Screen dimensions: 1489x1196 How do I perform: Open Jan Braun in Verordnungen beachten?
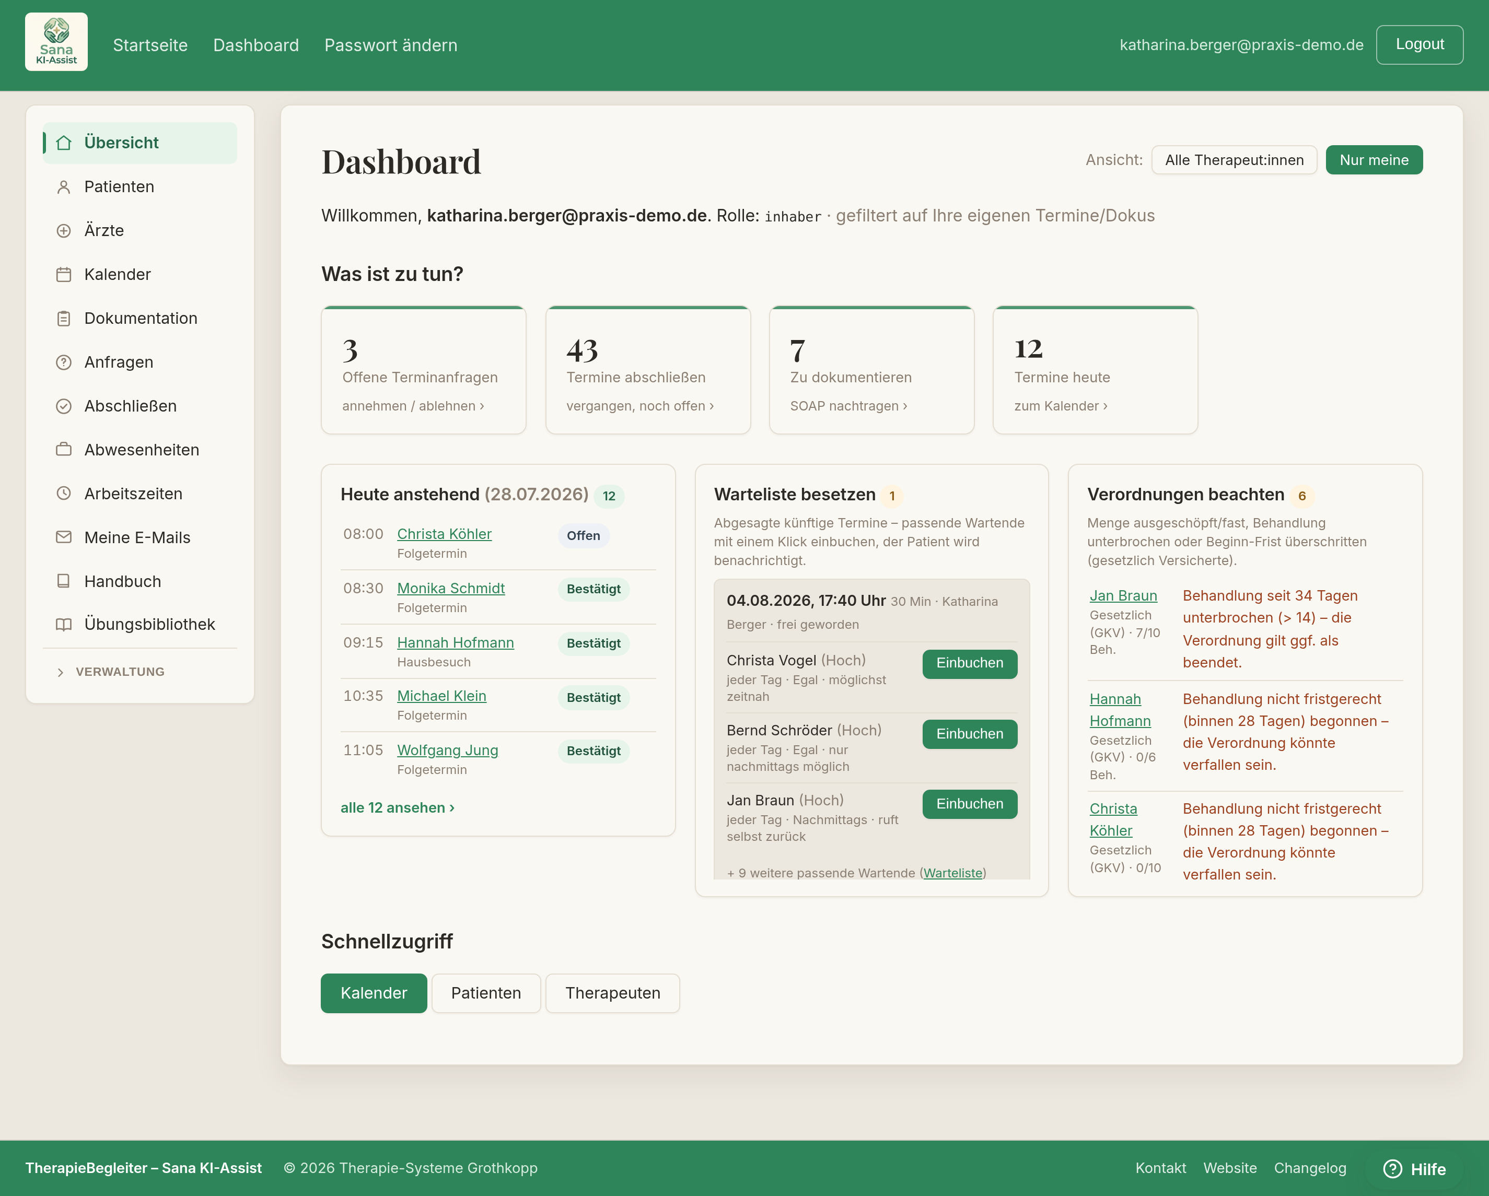[x=1123, y=595]
